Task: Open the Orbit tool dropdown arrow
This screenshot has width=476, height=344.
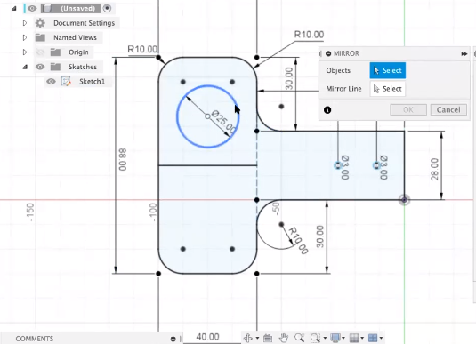Action: 257,338
